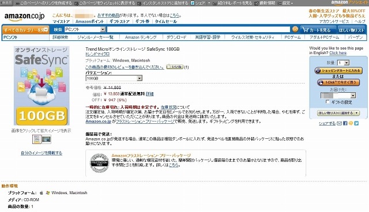Screen dimensions: 369x212
Task: Click the Amazon.co.jp seller link
Action: 99,122
